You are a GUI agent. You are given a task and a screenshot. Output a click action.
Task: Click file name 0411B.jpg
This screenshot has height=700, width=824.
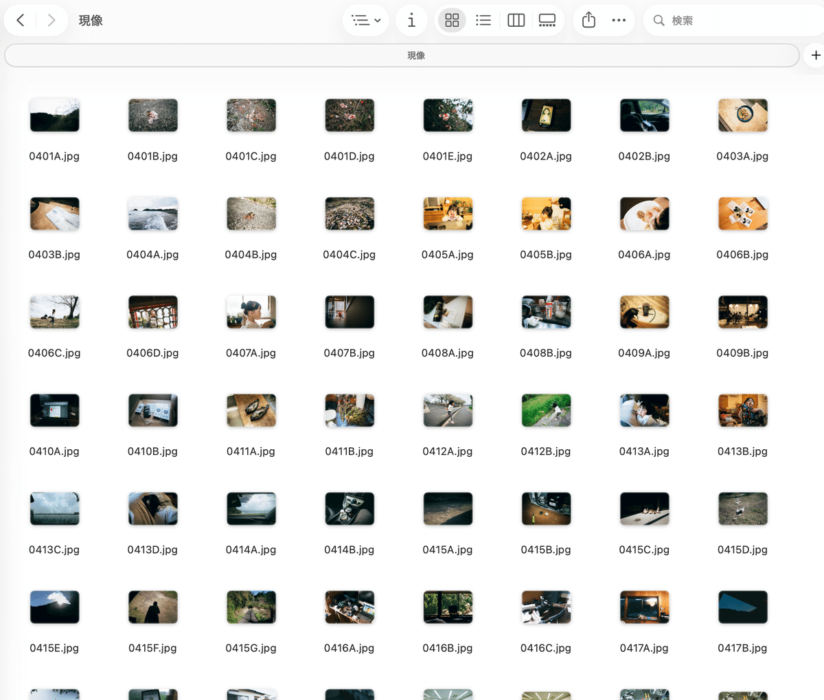coord(350,451)
